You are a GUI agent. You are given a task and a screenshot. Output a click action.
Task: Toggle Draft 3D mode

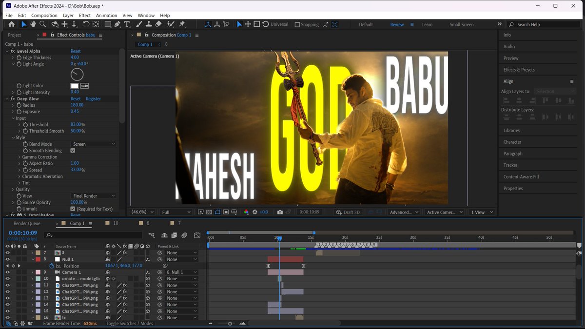click(349, 212)
